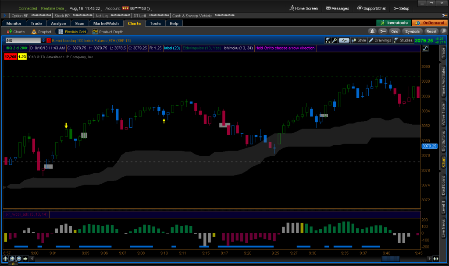Switch to the Trade tab
This screenshot has width=449, height=266.
coord(36,24)
